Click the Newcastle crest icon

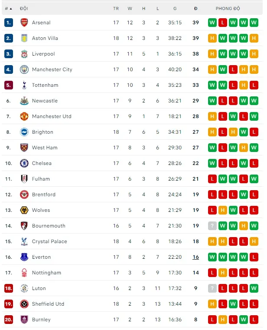click(x=24, y=101)
